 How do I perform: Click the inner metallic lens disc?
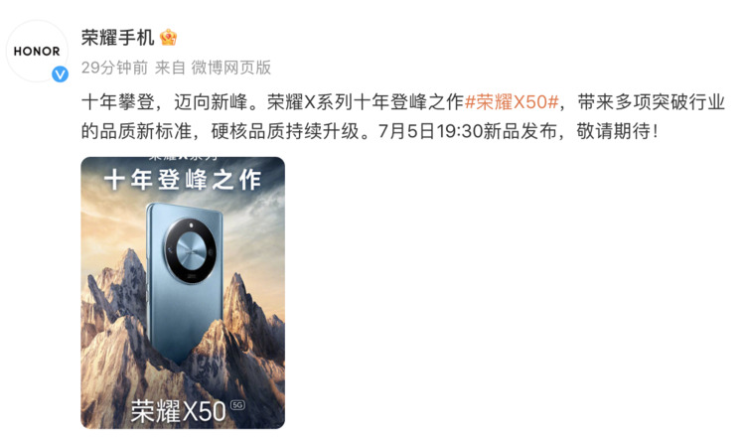(x=191, y=249)
